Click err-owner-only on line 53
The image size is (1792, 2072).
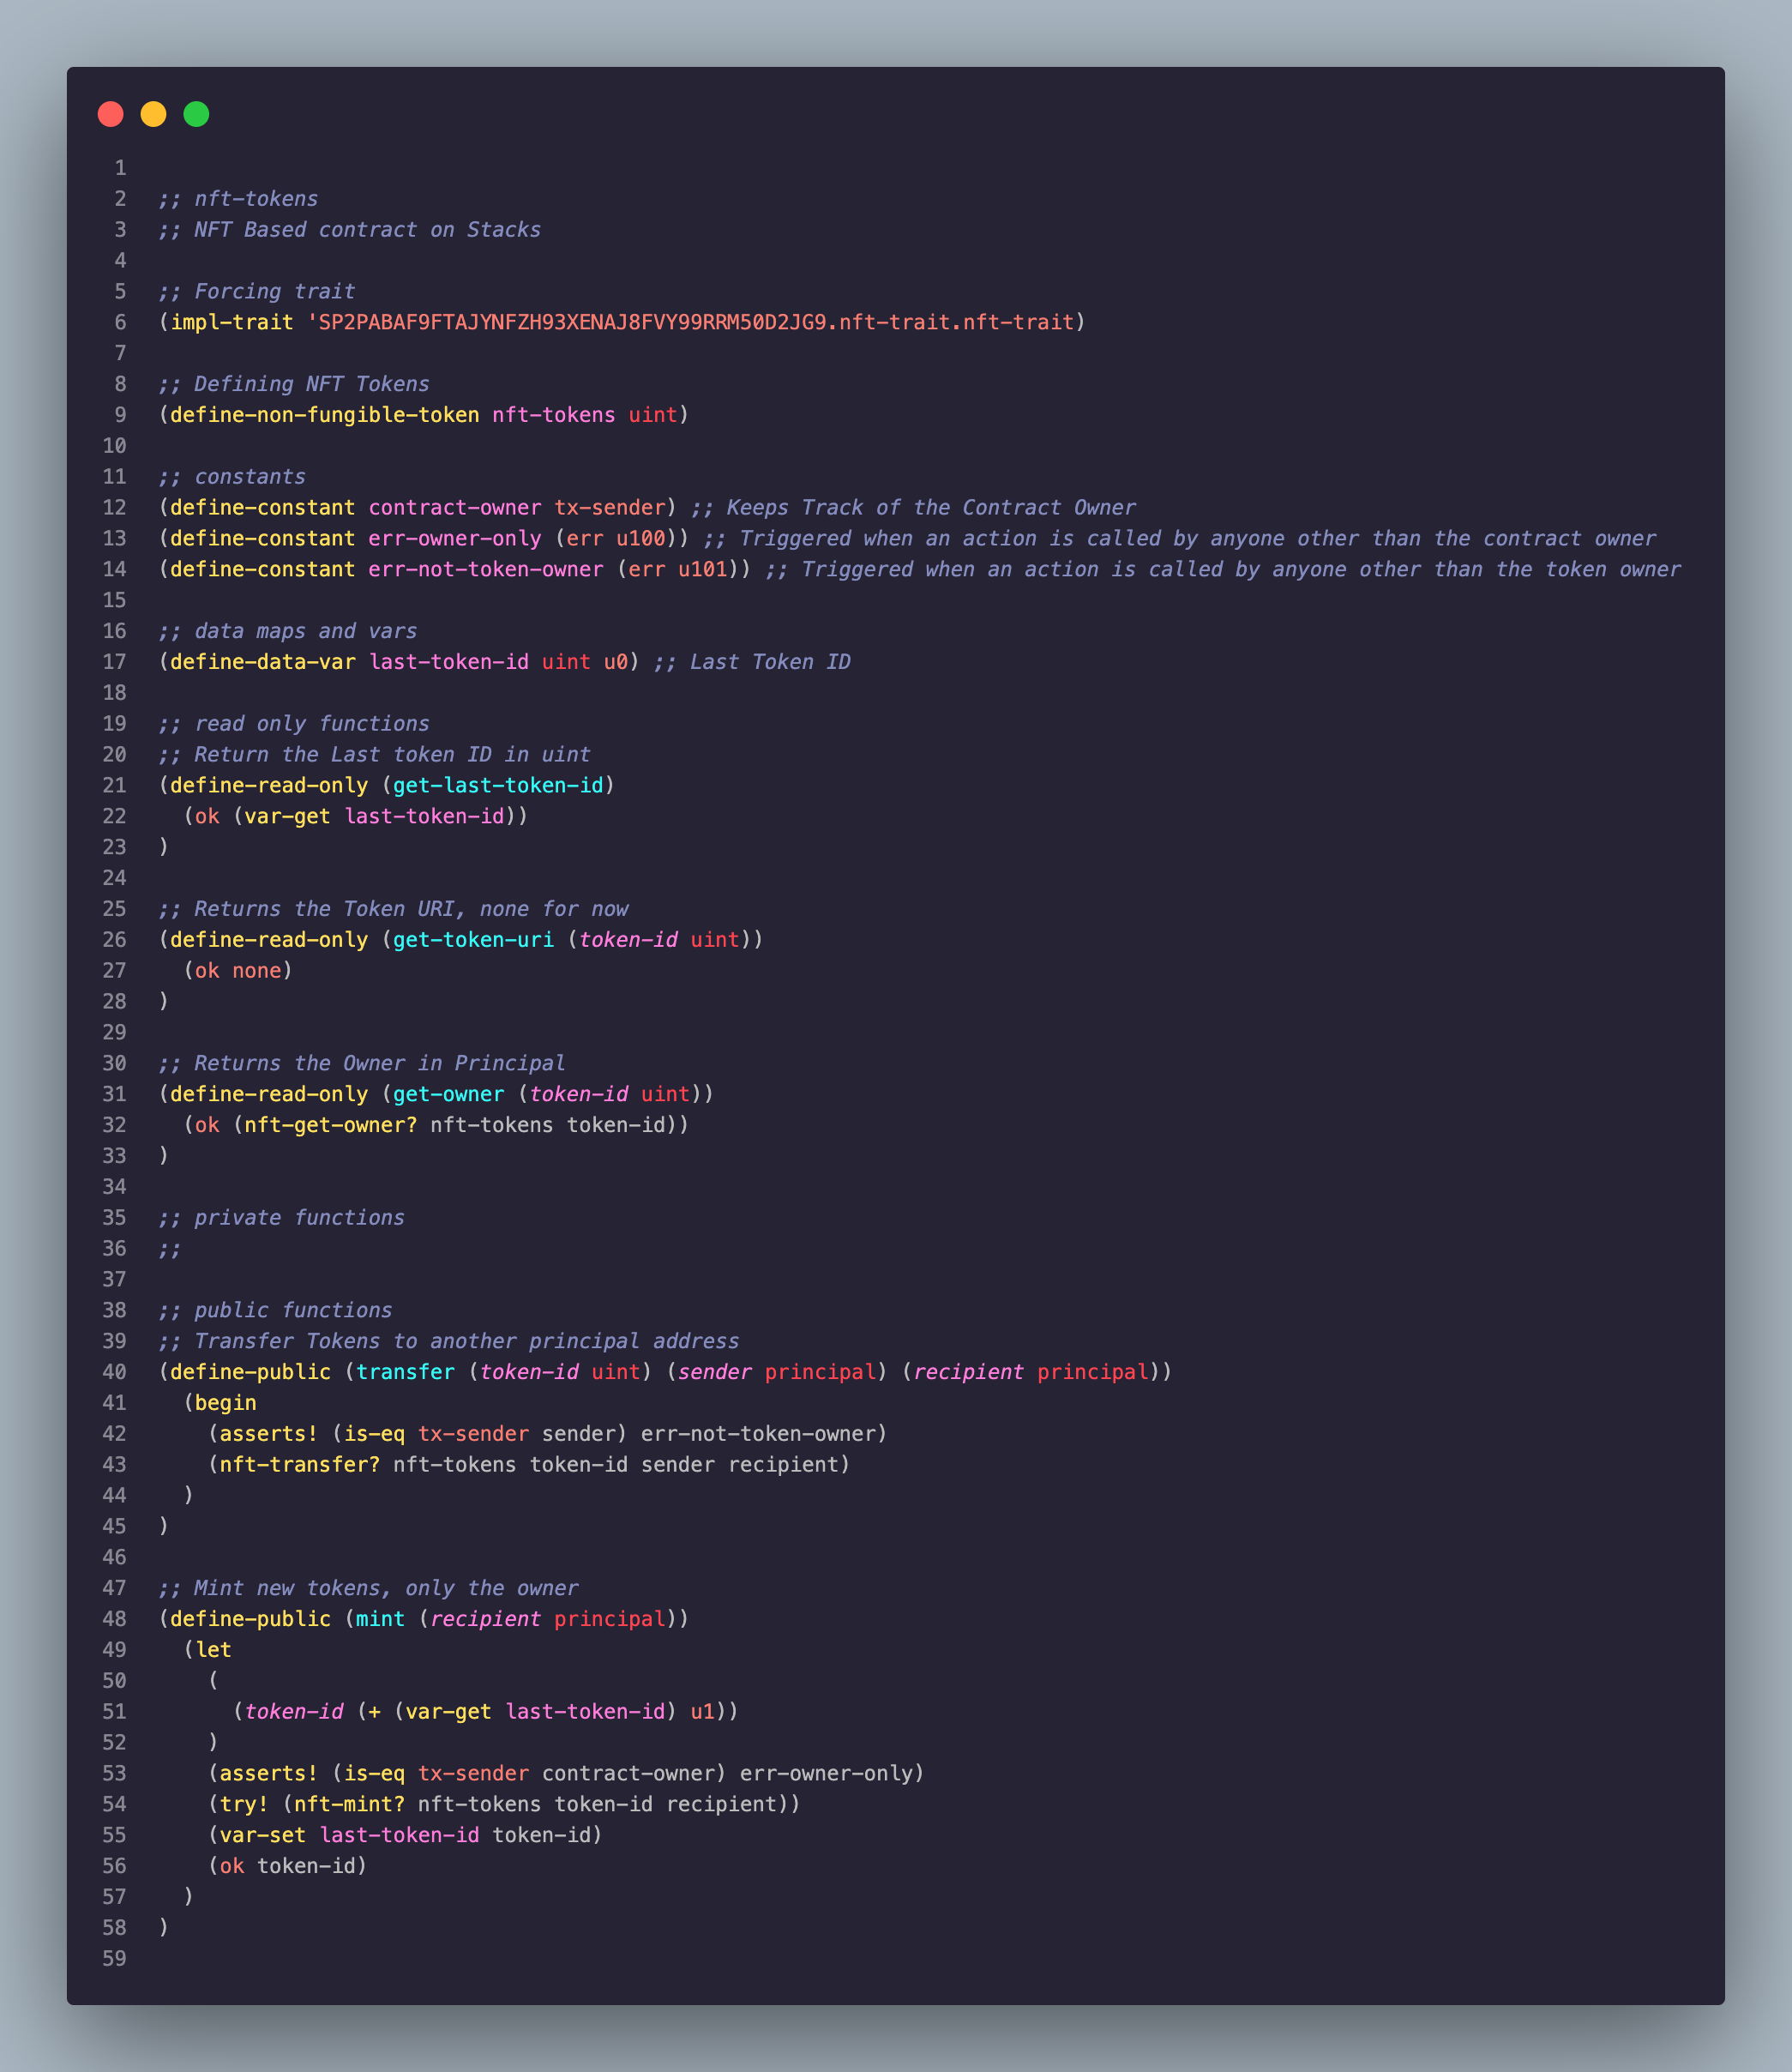click(x=827, y=1774)
